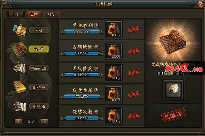This screenshot has height=136, width=205.
Task: Select the 宝物 tab
Action: coord(33,14)
